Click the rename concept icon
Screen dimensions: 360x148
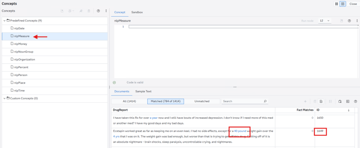coord(81,11)
